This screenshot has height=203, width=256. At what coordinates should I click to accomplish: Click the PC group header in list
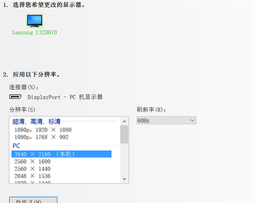16,146
